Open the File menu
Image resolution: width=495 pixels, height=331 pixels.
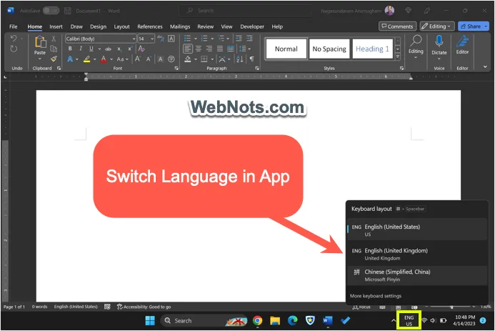[x=14, y=26]
